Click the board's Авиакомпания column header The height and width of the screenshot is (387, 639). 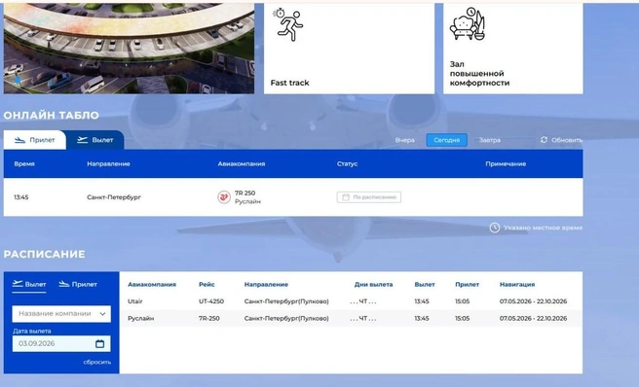pos(242,164)
